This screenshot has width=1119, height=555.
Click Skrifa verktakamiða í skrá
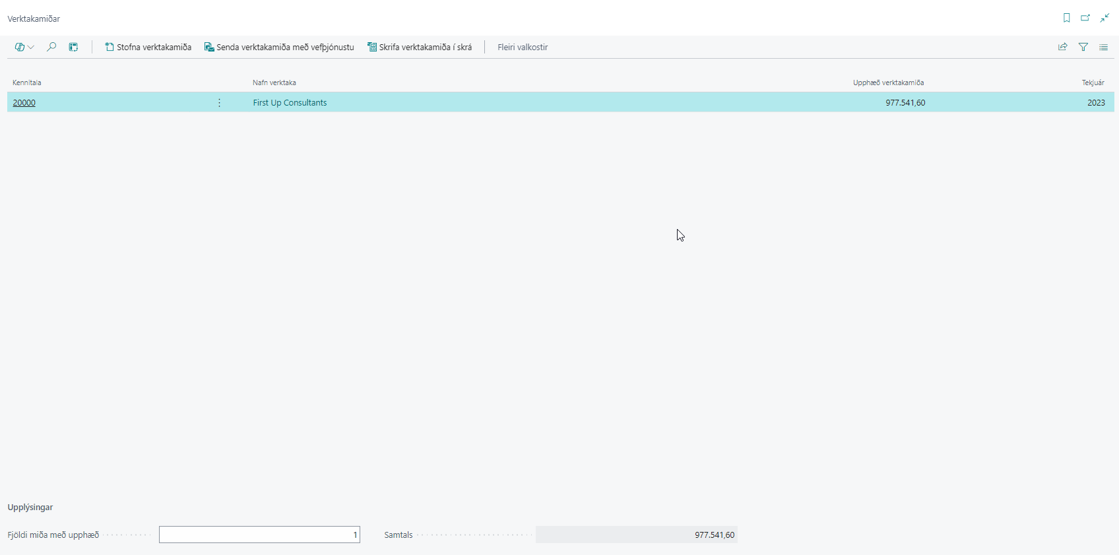tap(420, 47)
